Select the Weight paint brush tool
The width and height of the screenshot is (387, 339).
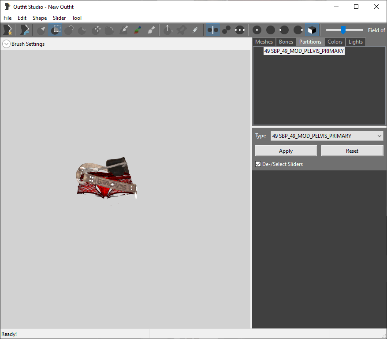tap(124, 30)
